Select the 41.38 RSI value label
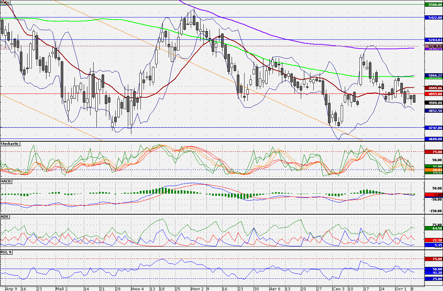Screen dimensions: 443x291 click(x=433, y=272)
